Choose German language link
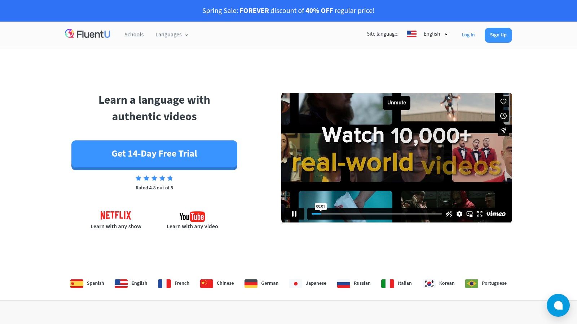 (x=261, y=283)
